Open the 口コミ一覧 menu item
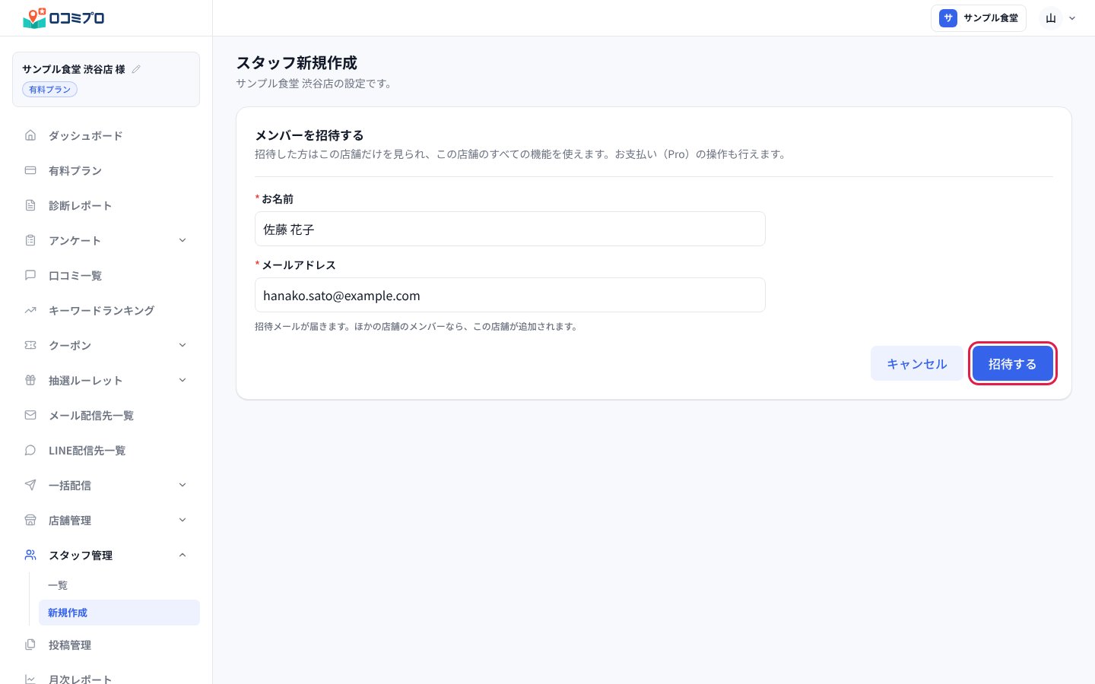The width and height of the screenshot is (1095, 684). click(106, 275)
